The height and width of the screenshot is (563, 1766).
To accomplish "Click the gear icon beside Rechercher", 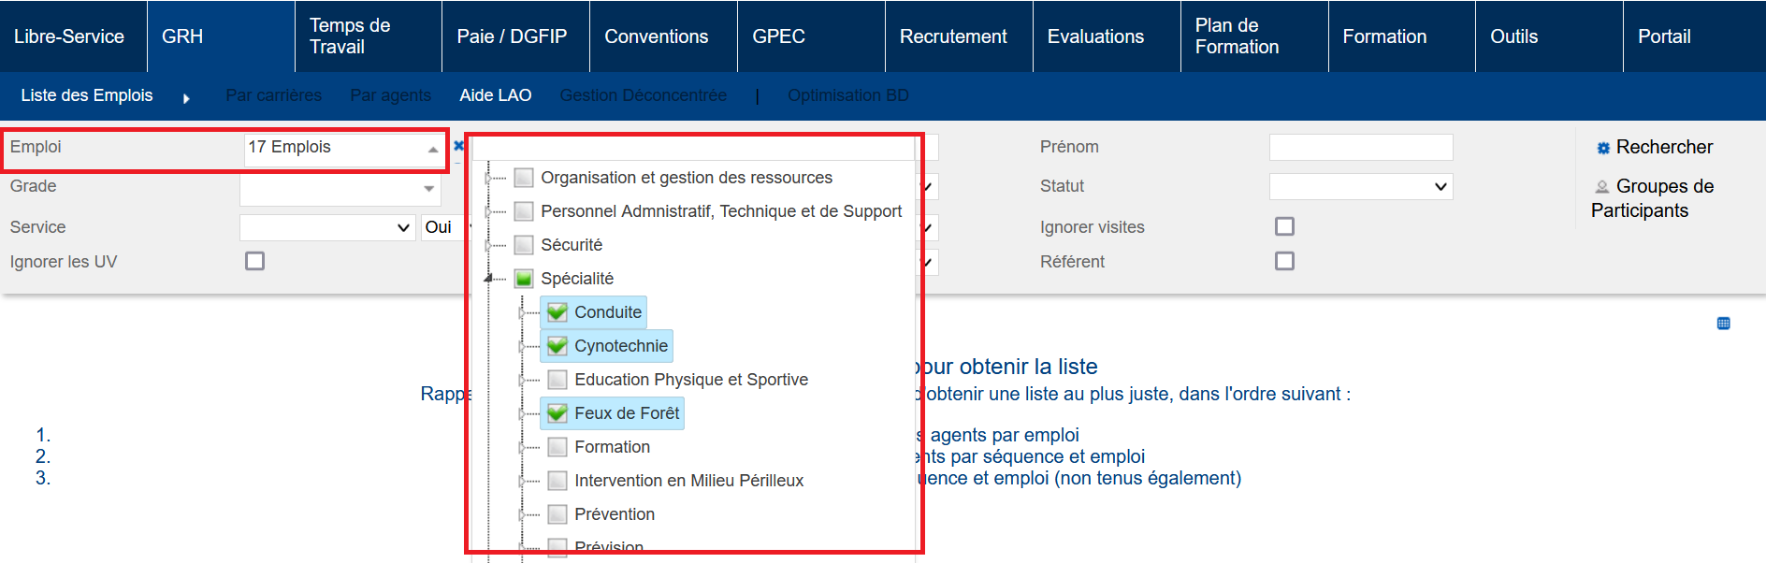I will pyautogui.click(x=1603, y=148).
